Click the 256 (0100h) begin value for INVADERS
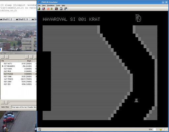169x132 pixels. (x=27, y=66)
